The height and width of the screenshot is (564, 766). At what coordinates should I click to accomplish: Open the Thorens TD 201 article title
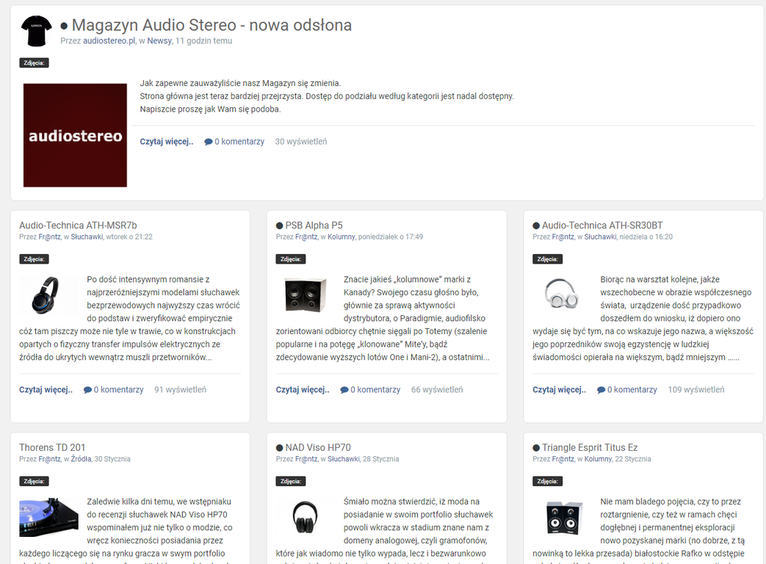pyautogui.click(x=52, y=448)
